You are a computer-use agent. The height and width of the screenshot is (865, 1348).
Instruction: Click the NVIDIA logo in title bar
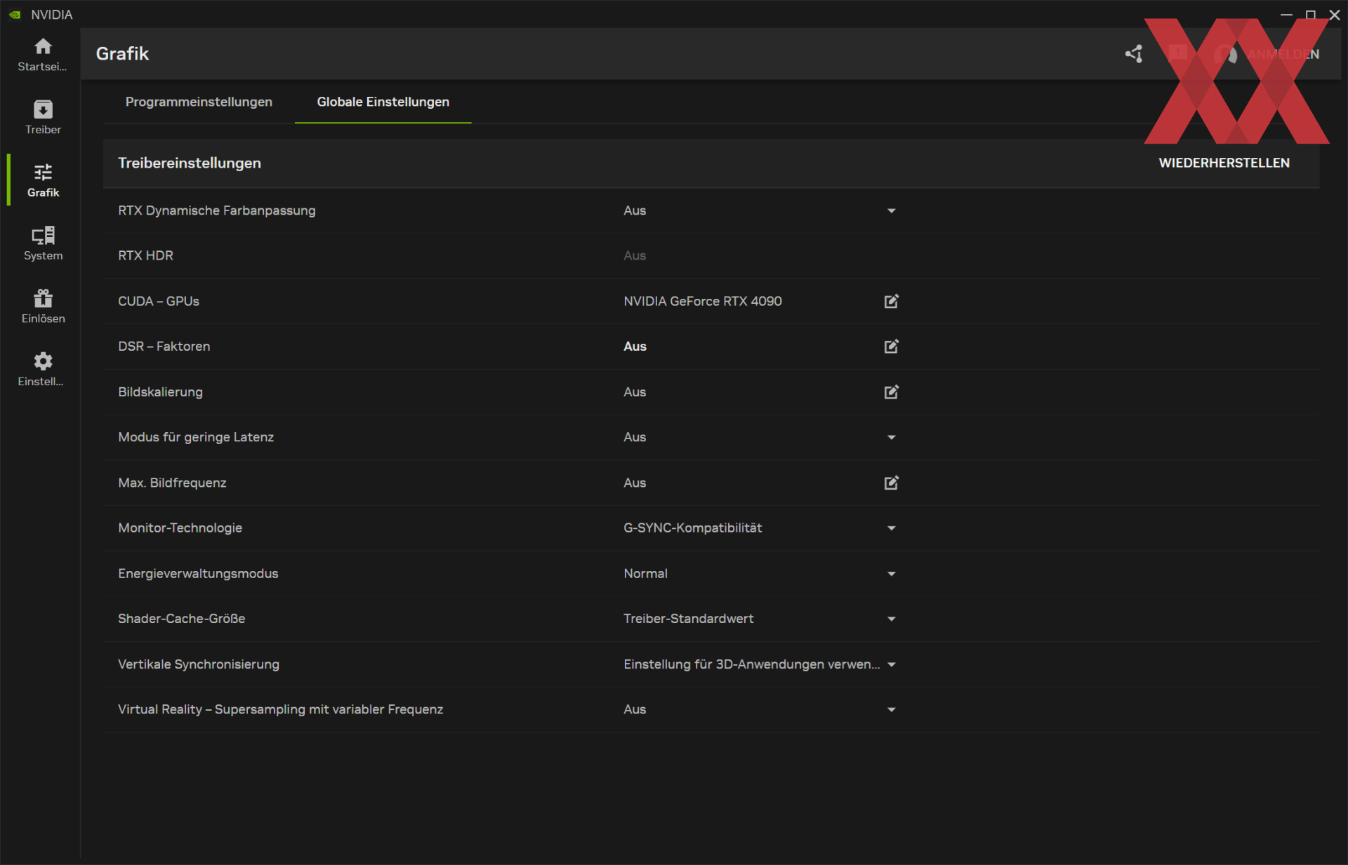(x=15, y=15)
